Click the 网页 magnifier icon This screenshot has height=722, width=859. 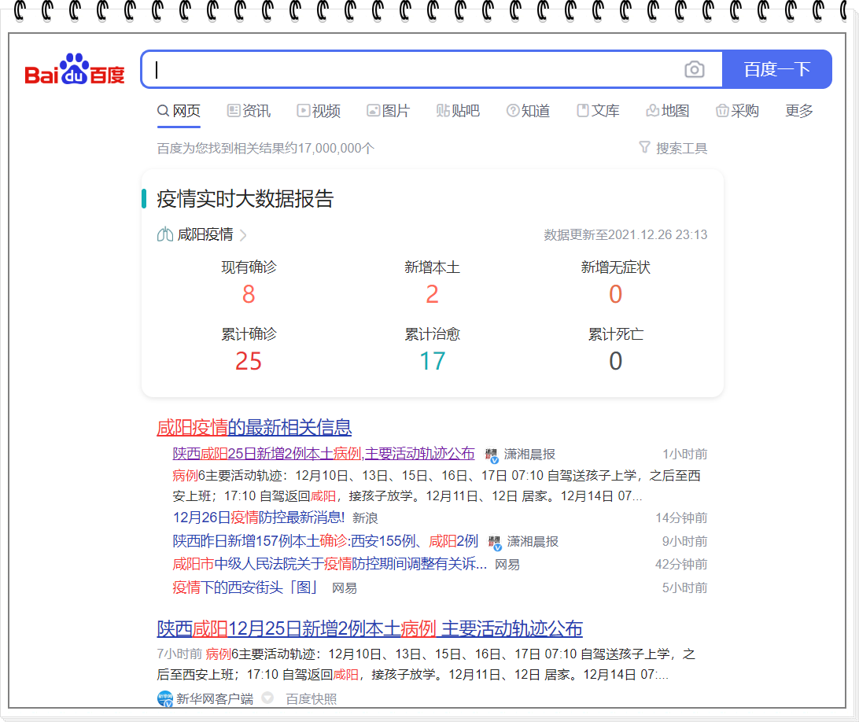[164, 111]
